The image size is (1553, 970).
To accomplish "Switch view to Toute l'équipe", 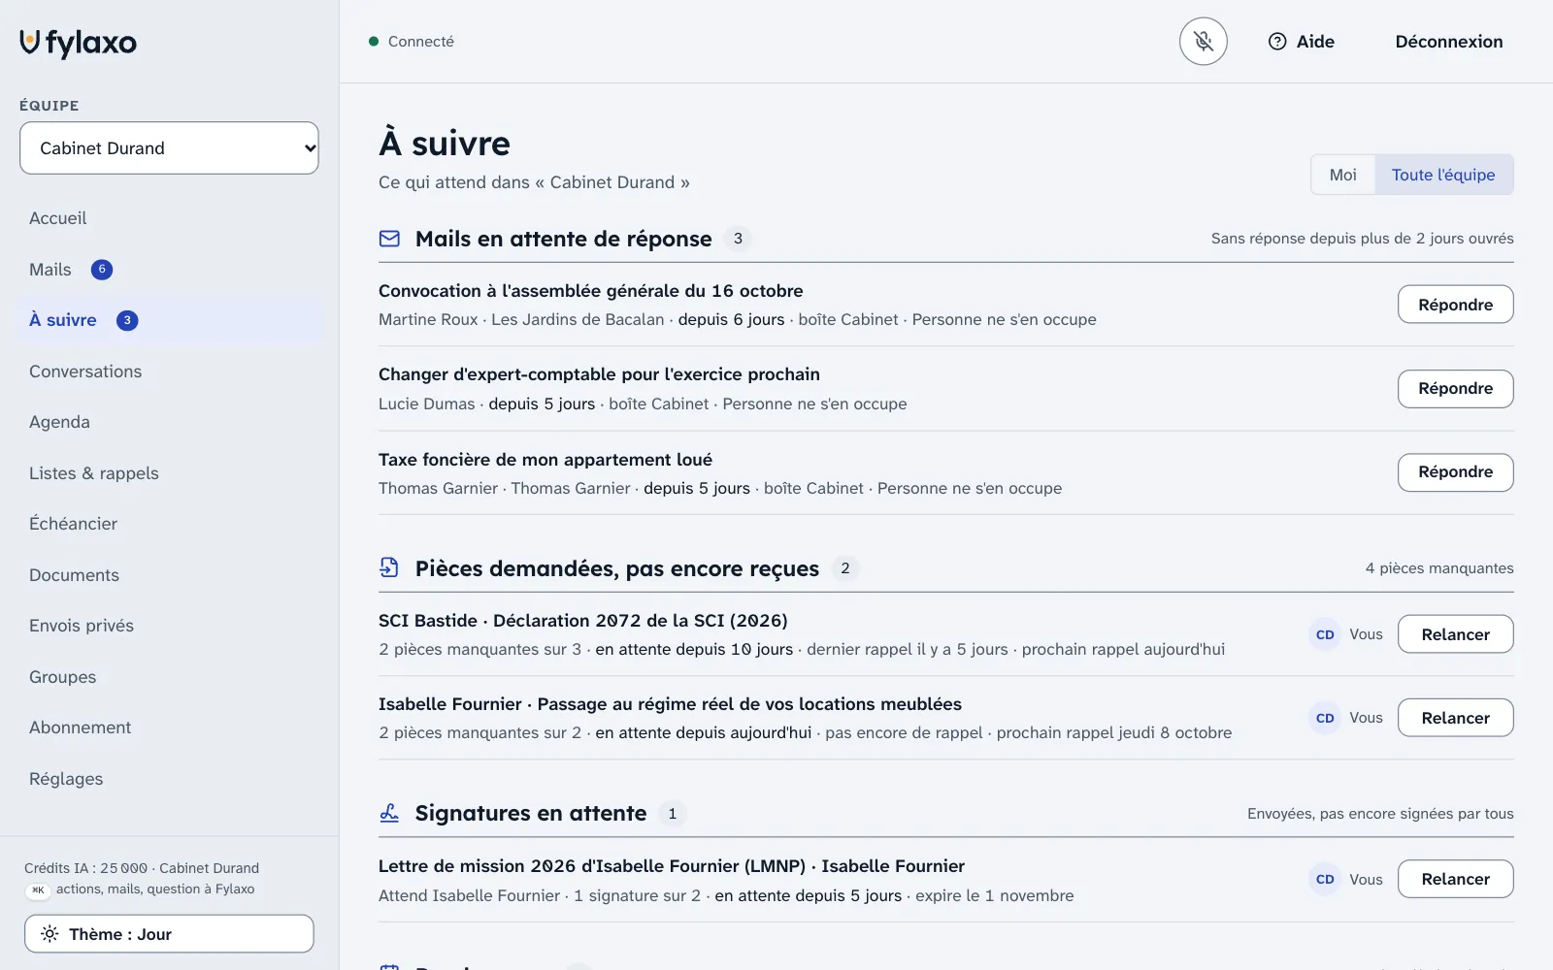I will click(x=1443, y=175).
